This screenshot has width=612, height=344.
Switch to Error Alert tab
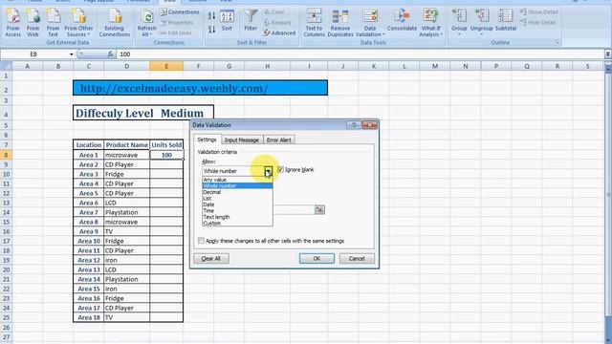(x=278, y=140)
